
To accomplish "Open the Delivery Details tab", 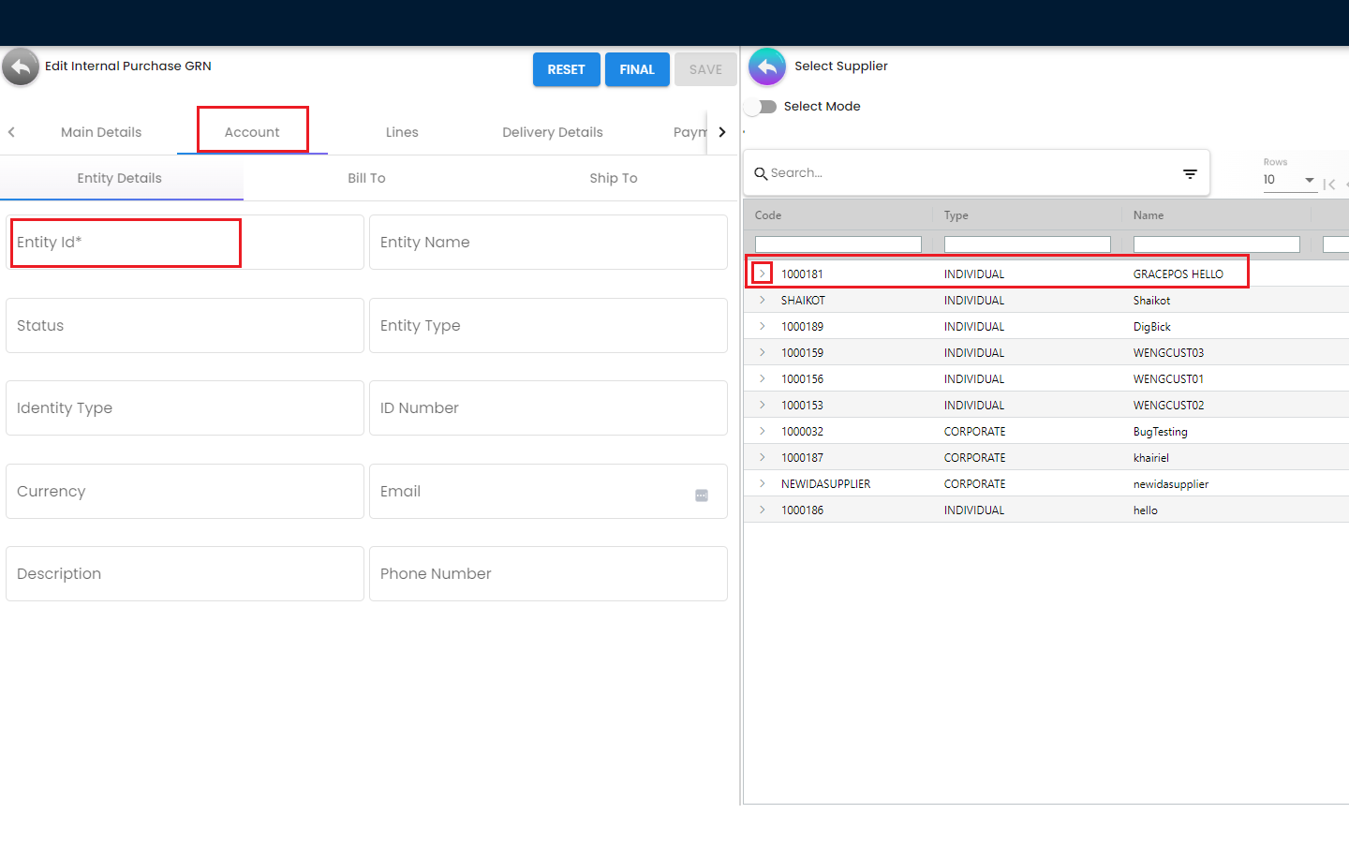I will tap(552, 132).
